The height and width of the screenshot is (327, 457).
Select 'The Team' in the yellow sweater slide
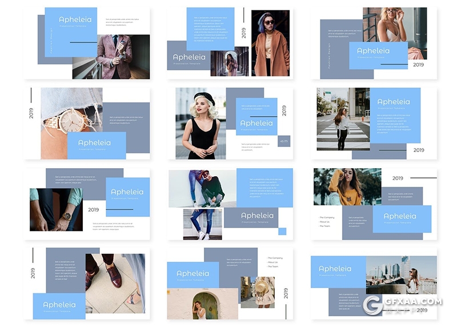326,226
